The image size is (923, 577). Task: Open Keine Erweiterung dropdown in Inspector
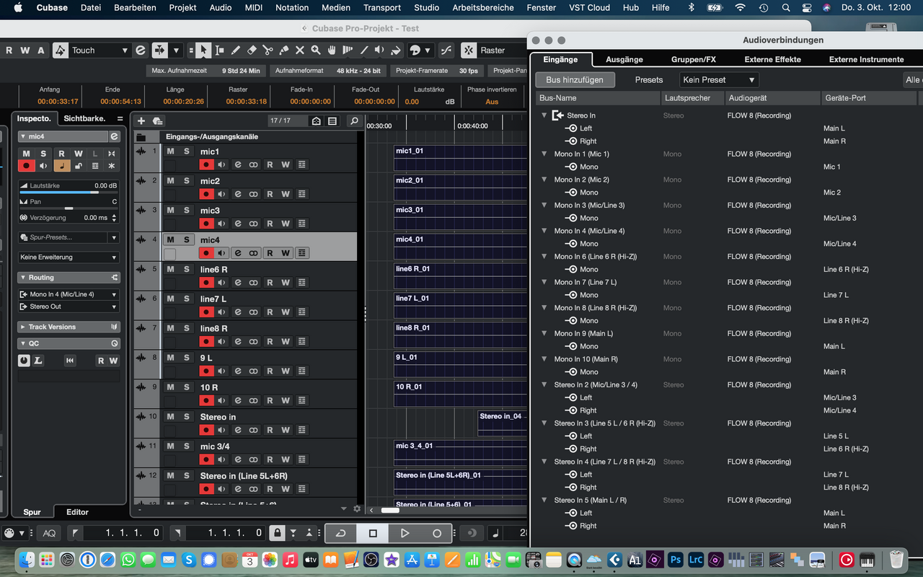tap(69, 257)
